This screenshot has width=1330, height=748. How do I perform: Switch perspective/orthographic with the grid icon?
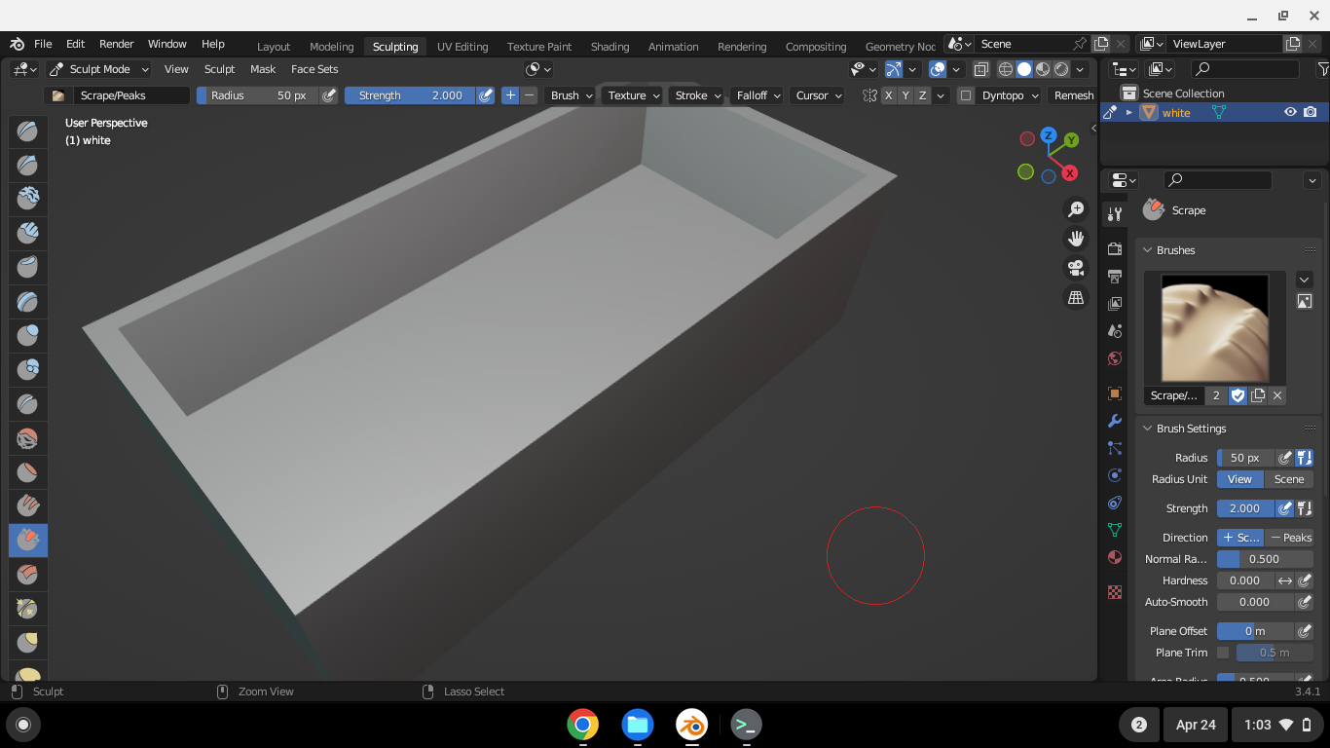[x=1076, y=298]
